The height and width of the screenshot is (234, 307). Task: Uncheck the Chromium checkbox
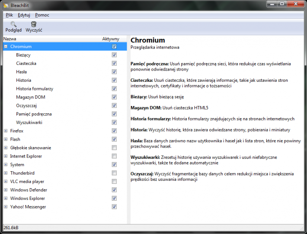coord(114,46)
